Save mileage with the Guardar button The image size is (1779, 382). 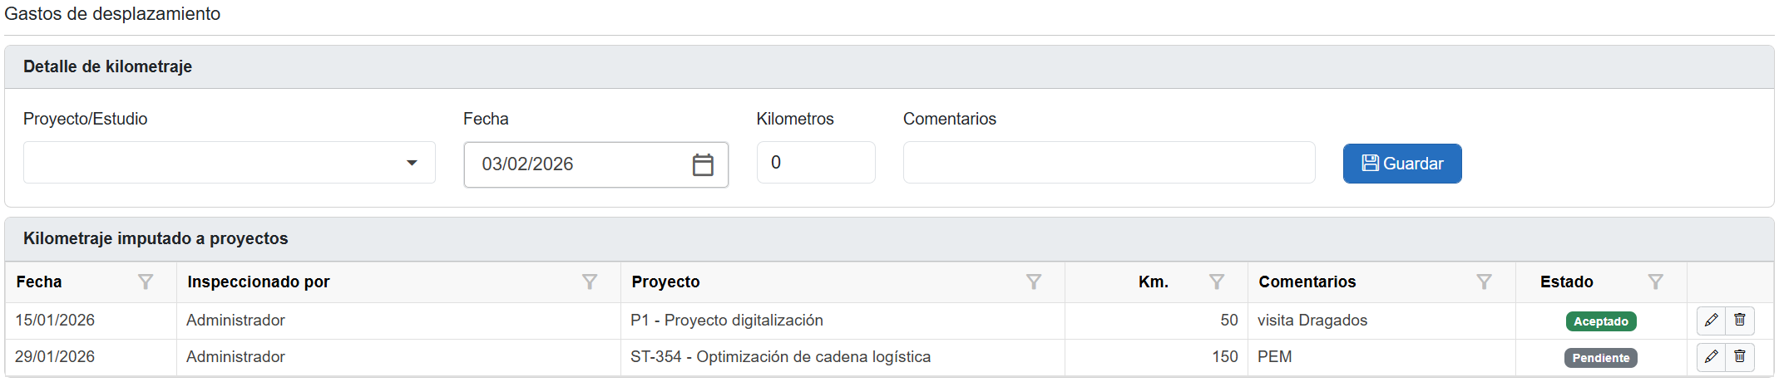[1402, 164]
